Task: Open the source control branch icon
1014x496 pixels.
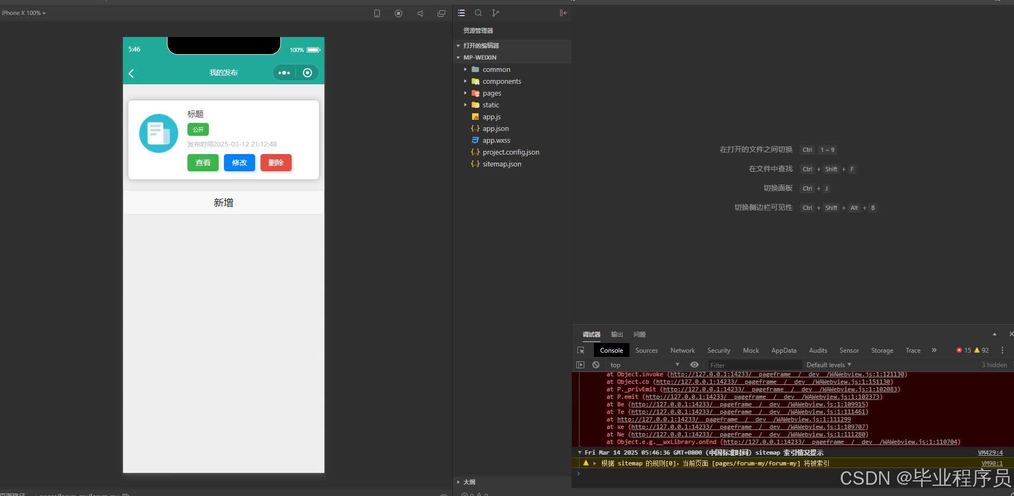Action: pos(495,13)
